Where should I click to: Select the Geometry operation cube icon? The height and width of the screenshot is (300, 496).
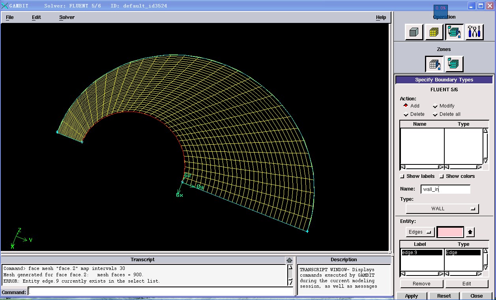coord(414,32)
